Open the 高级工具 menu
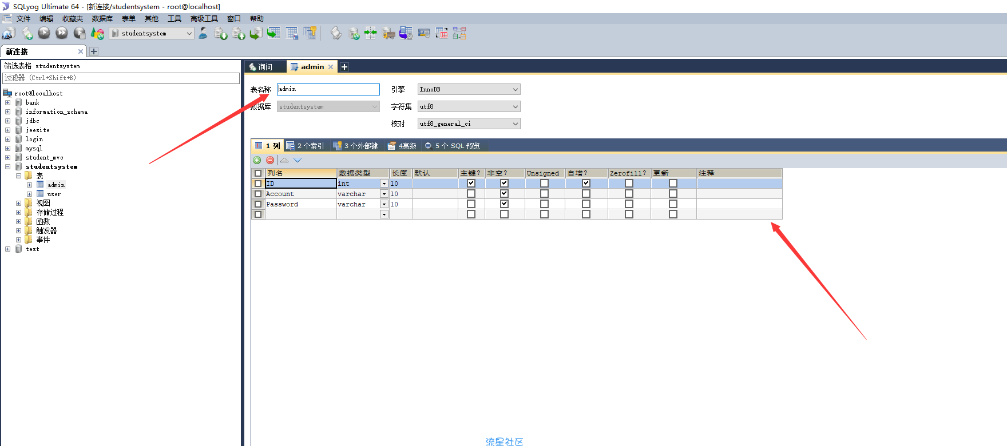 coord(204,19)
